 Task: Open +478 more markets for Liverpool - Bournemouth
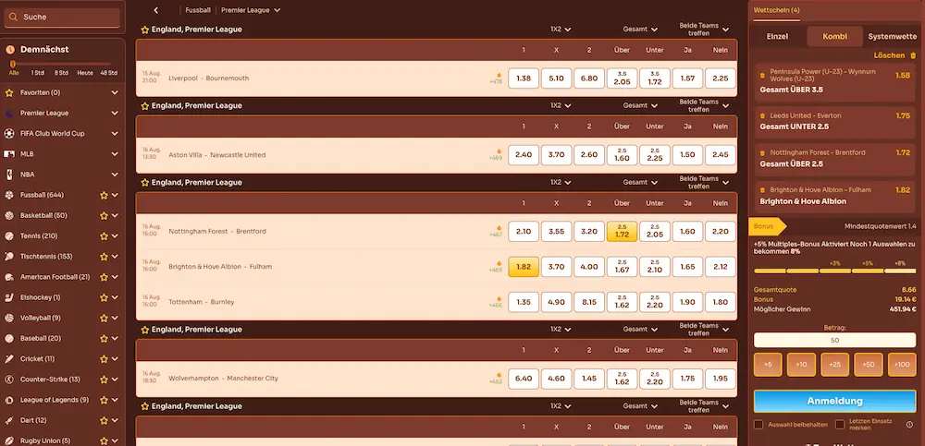pos(496,78)
